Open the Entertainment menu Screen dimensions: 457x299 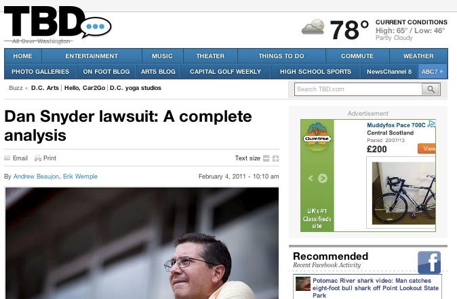(92, 56)
